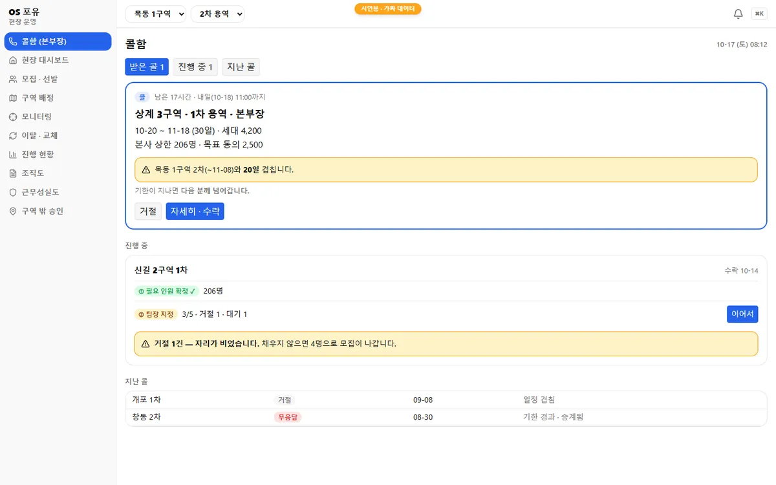Click the 시연용 · 가짜 데이터 badge
Image resolution: width=776 pixels, height=485 pixels.
point(388,8)
